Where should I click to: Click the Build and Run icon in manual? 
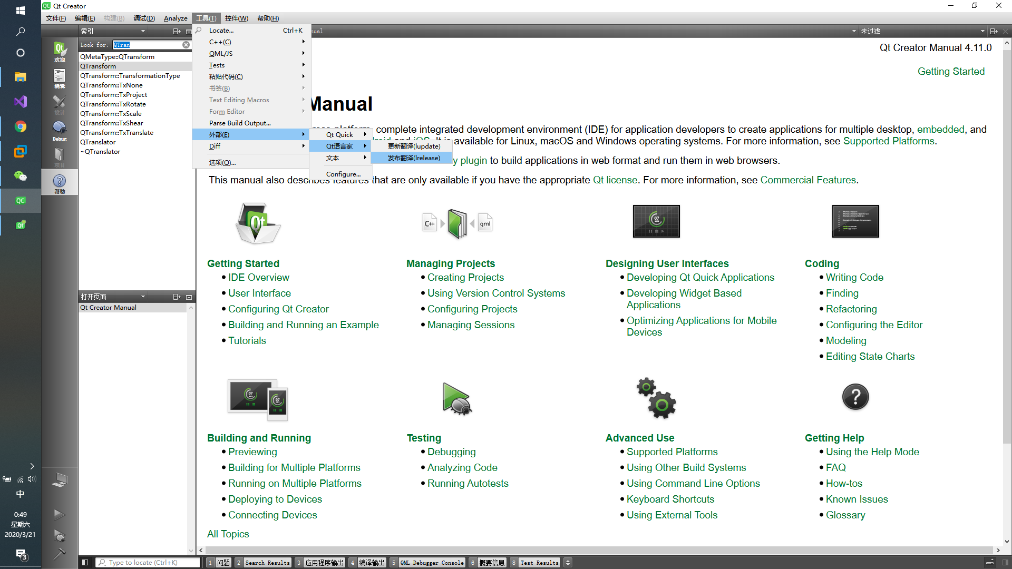pyautogui.click(x=258, y=399)
